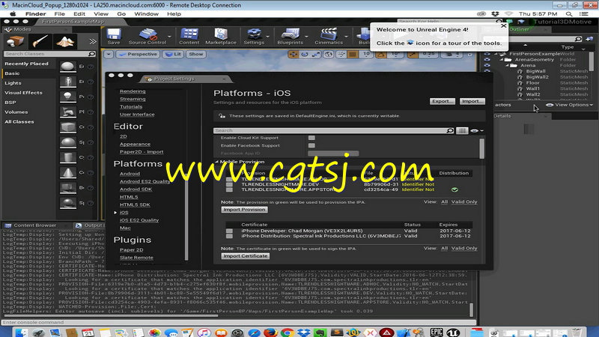Expand modes panel with double-arrow chevron
This screenshot has height=337, width=599.
click(x=92, y=41)
